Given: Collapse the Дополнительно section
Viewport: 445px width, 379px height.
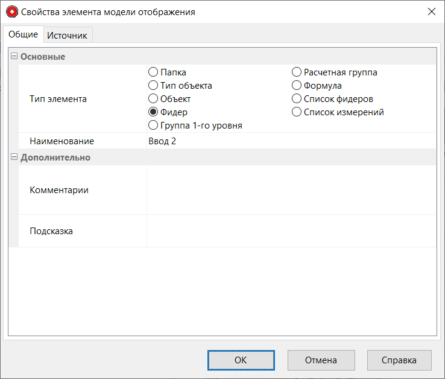Looking at the screenshot, I should click(14, 157).
